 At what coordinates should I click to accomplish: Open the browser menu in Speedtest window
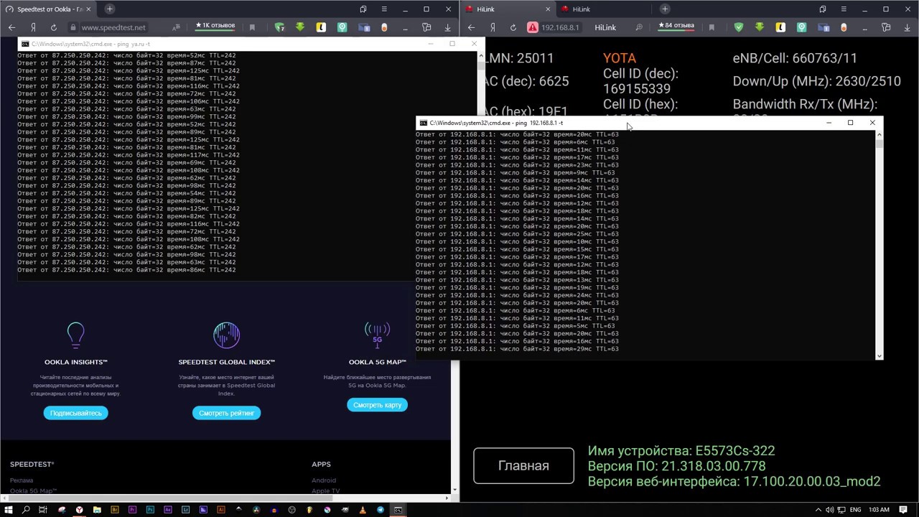pyautogui.click(x=384, y=9)
